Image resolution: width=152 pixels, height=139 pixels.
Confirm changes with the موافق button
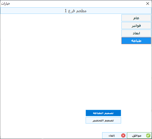click(x=139, y=135)
